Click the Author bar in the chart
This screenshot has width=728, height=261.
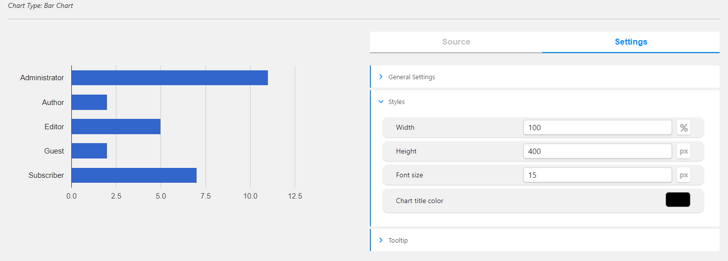(89, 102)
